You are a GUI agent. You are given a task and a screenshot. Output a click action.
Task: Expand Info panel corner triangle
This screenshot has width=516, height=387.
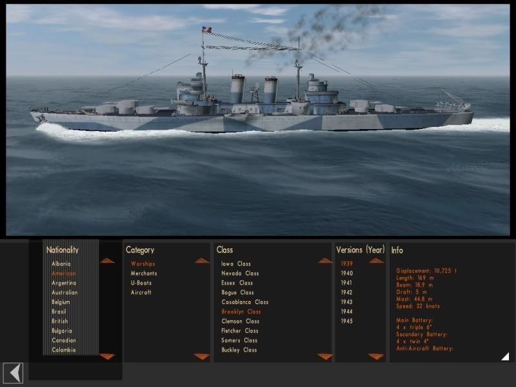[x=505, y=357]
